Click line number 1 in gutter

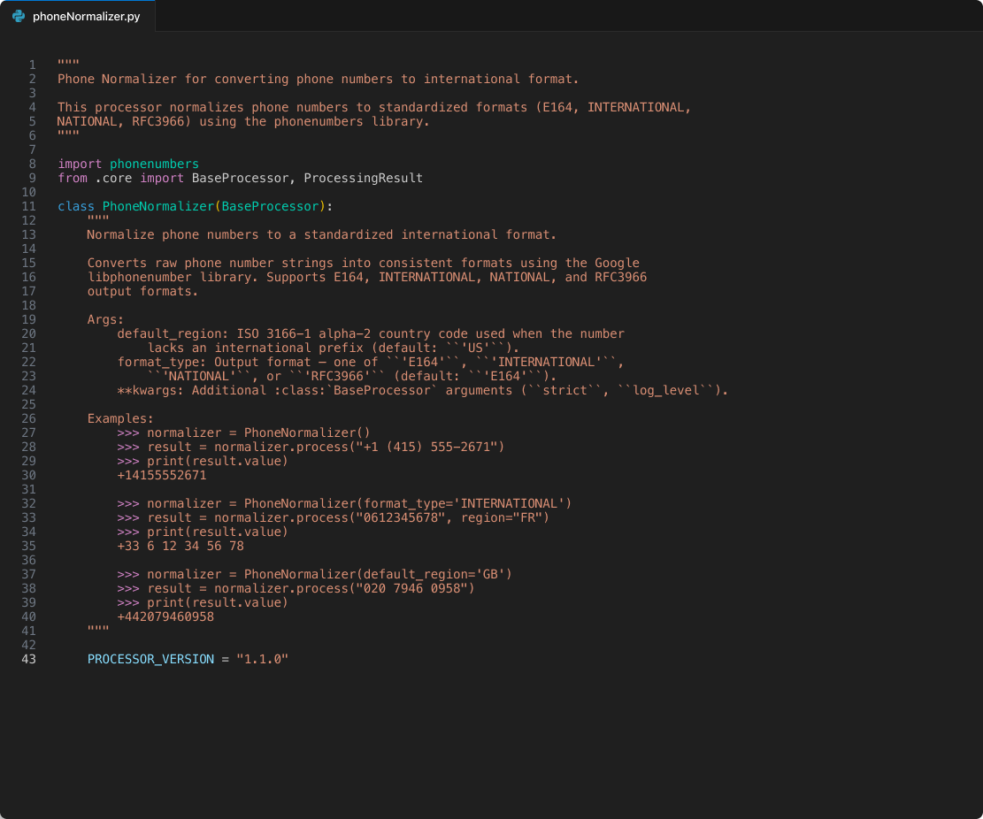[32, 65]
